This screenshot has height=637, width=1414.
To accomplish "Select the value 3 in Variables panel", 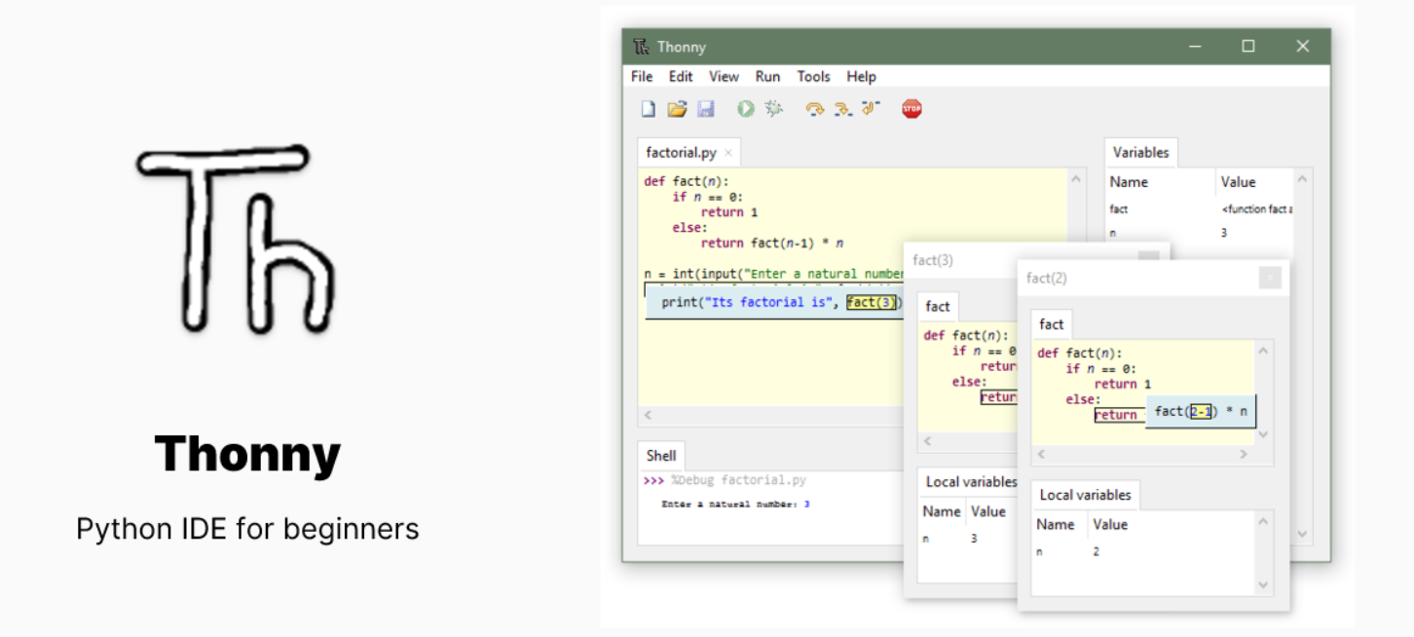I will click(x=1224, y=234).
